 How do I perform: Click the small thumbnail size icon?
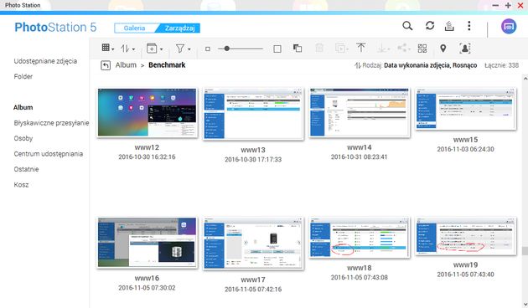pos(208,49)
